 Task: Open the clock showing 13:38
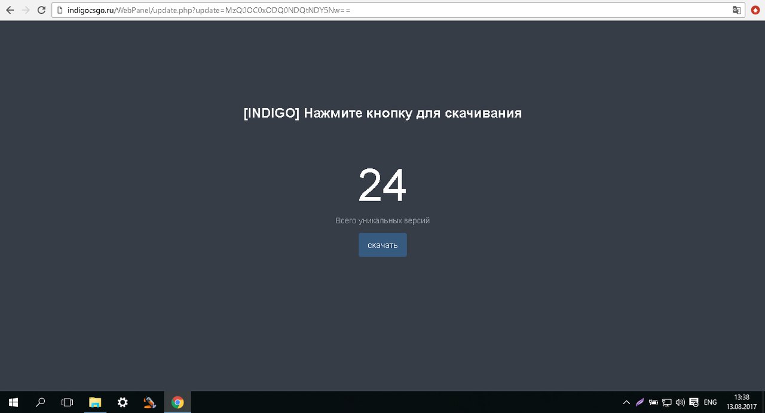click(742, 402)
